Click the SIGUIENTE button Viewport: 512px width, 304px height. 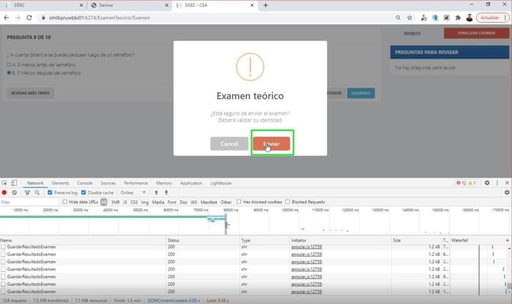click(361, 93)
